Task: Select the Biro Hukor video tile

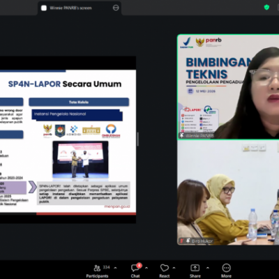Action: 228,193
